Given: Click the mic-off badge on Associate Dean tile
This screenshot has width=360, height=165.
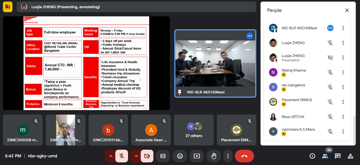Looking at the screenshot, I should 164,121.
